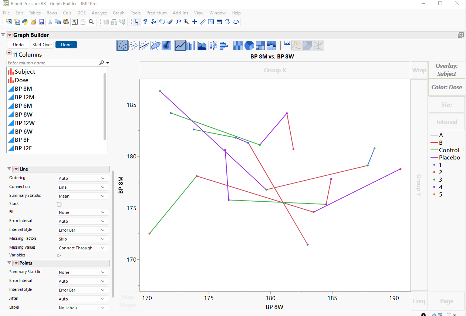The image size is (466, 316).
Task: Open the DOE menu
Action: (81, 13)
